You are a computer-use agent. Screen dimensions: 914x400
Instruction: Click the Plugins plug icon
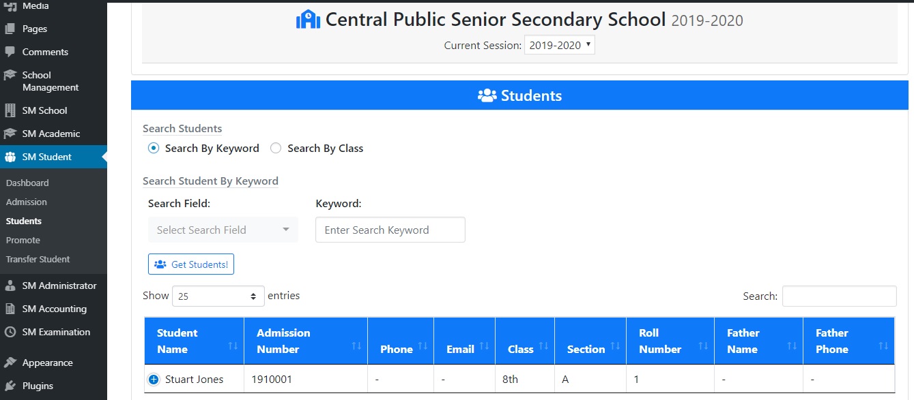(10, 386)
